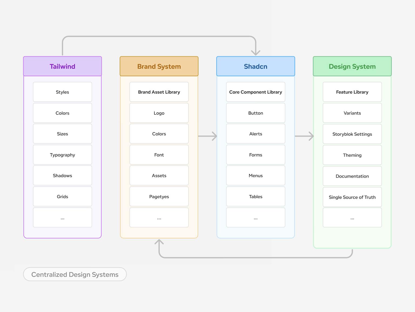
Task: Click the Colors box under Tailwind
Action: click(x=62, y=113)
